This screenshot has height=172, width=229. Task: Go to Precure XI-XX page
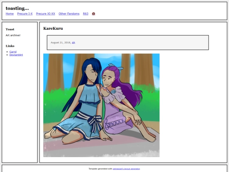point(45,14)
